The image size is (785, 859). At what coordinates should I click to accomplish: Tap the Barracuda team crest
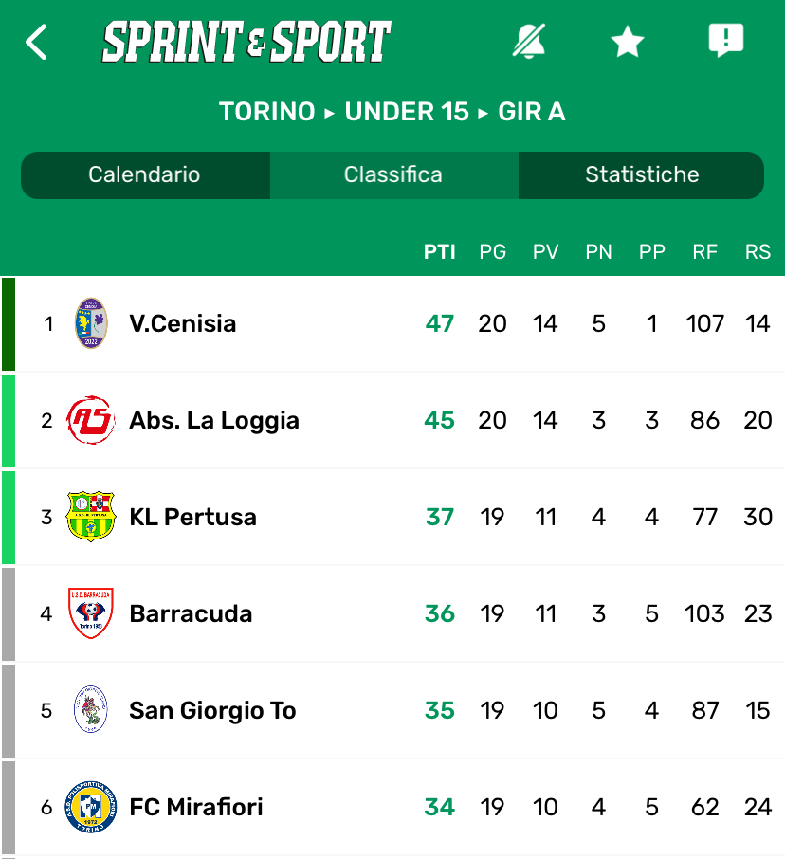[91, 613]
